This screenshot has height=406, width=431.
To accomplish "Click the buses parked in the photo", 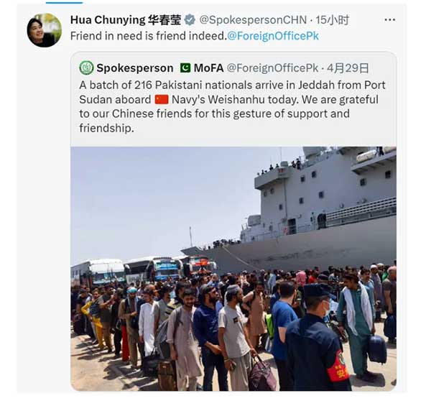I will [x=144, y=271].
